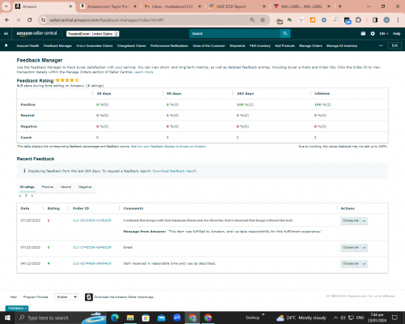The width and height of the screenshot is (405, 324).
Task: Open the Seller Central hamburger menu
Action: click(6, 33)
